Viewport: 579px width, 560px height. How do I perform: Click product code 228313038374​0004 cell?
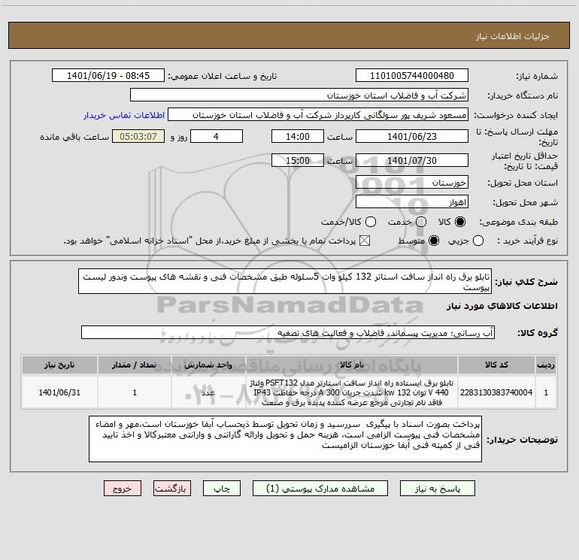496,392
